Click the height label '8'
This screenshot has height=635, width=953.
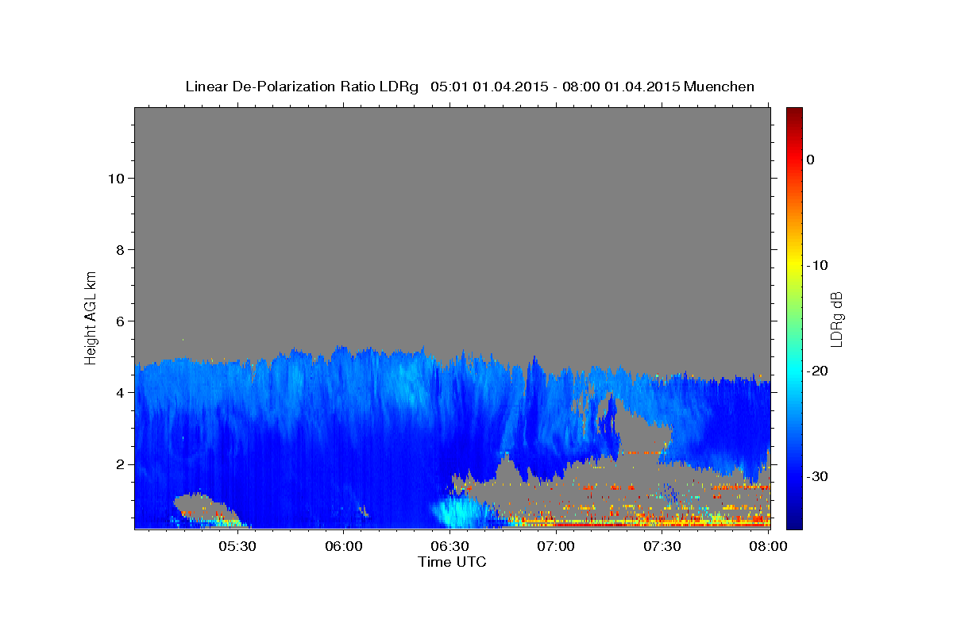pos(118,249)
